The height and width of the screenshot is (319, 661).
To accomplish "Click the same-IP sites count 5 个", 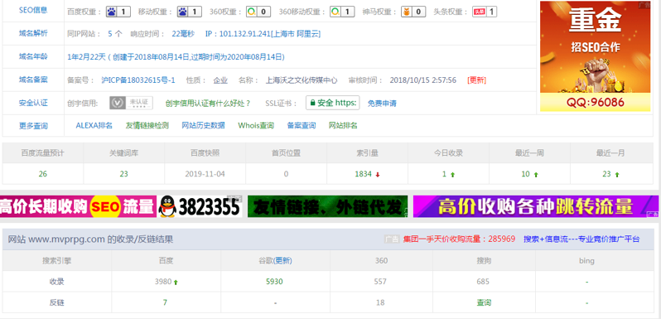I will (x=114, y=34).
